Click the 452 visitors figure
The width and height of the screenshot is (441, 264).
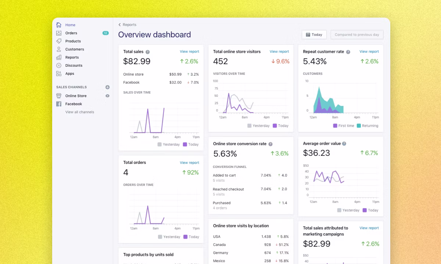pyautogui.click(x=220, y=61)
